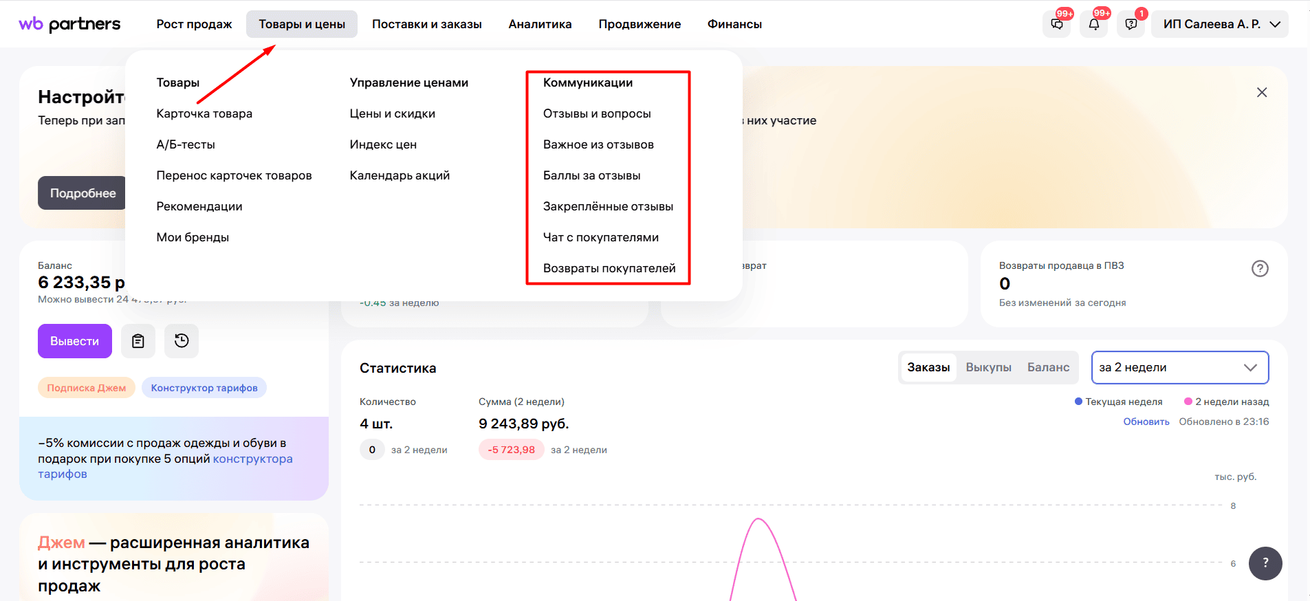Open Рекомендации menu entry
This screenshot has width=1310, height=601.
tap(199, 206)
